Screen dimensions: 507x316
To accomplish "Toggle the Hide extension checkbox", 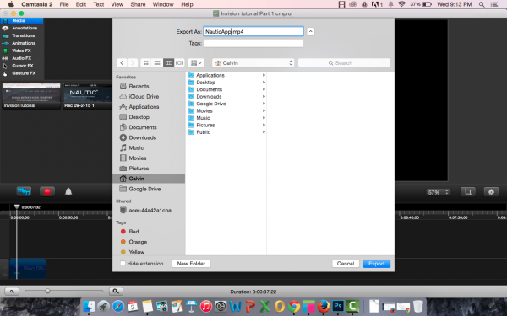I will 123,264.
